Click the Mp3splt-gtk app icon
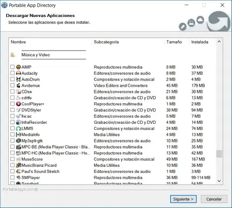Screen dimensions: 232x208 19,141
